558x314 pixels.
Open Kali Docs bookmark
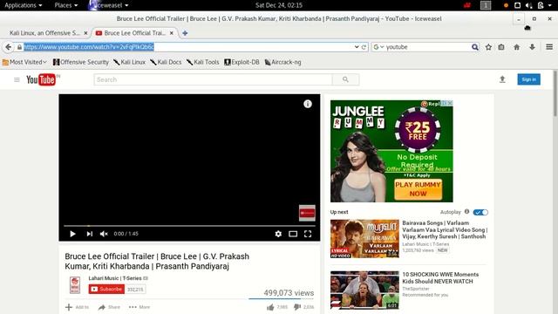click(x=166, y=62)
